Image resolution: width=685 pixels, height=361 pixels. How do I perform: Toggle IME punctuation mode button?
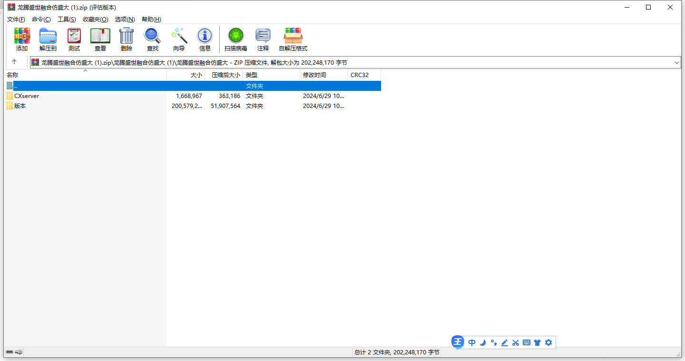click(494, 342)
